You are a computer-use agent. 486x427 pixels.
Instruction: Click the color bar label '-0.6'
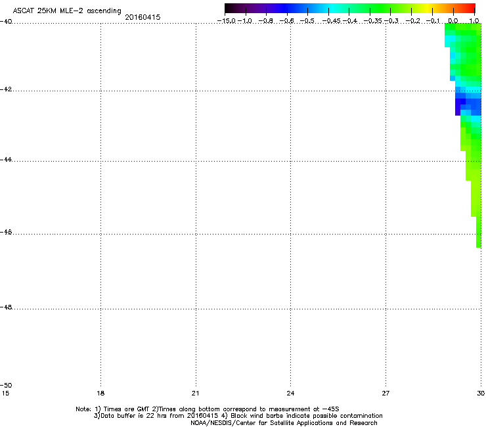click(287, 21)
